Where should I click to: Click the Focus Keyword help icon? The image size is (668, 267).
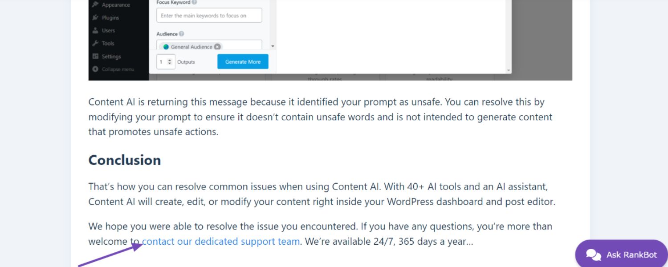pos(194,2)
